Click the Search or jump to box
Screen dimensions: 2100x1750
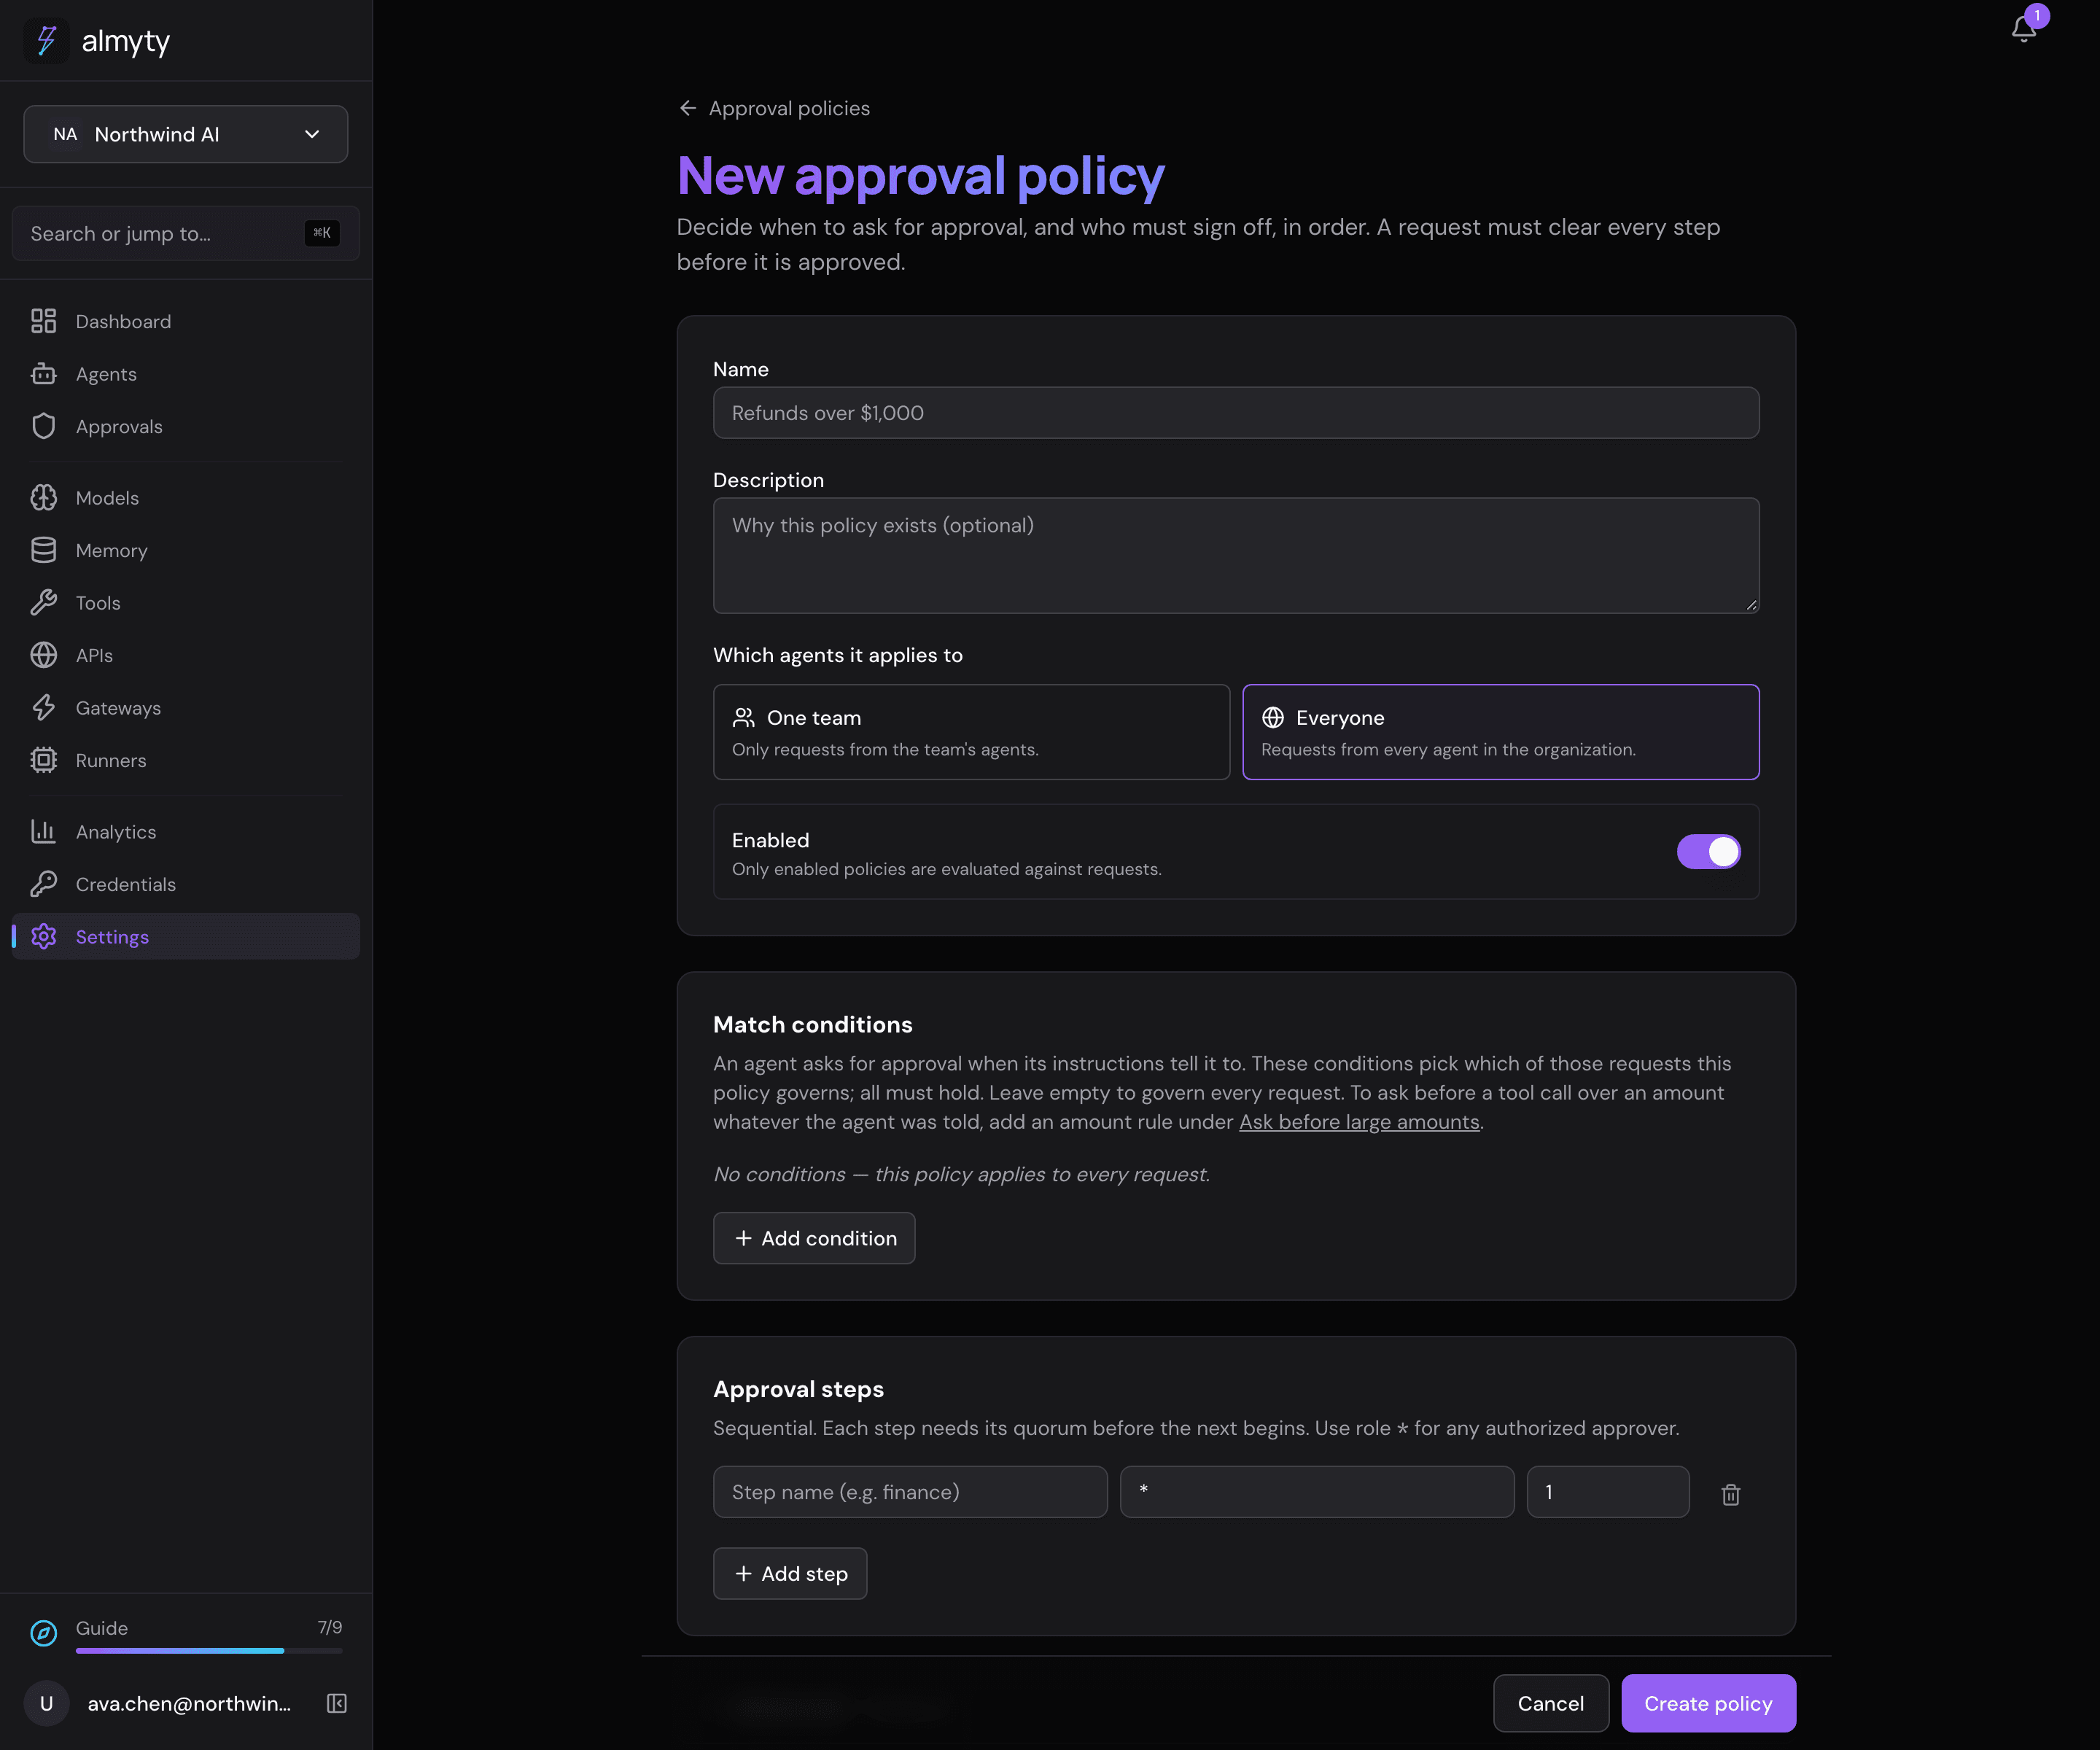(x=186, y=233)
